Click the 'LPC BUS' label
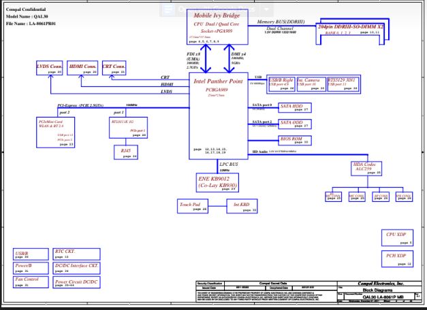427x310 pixels. (x=229, y=165)
